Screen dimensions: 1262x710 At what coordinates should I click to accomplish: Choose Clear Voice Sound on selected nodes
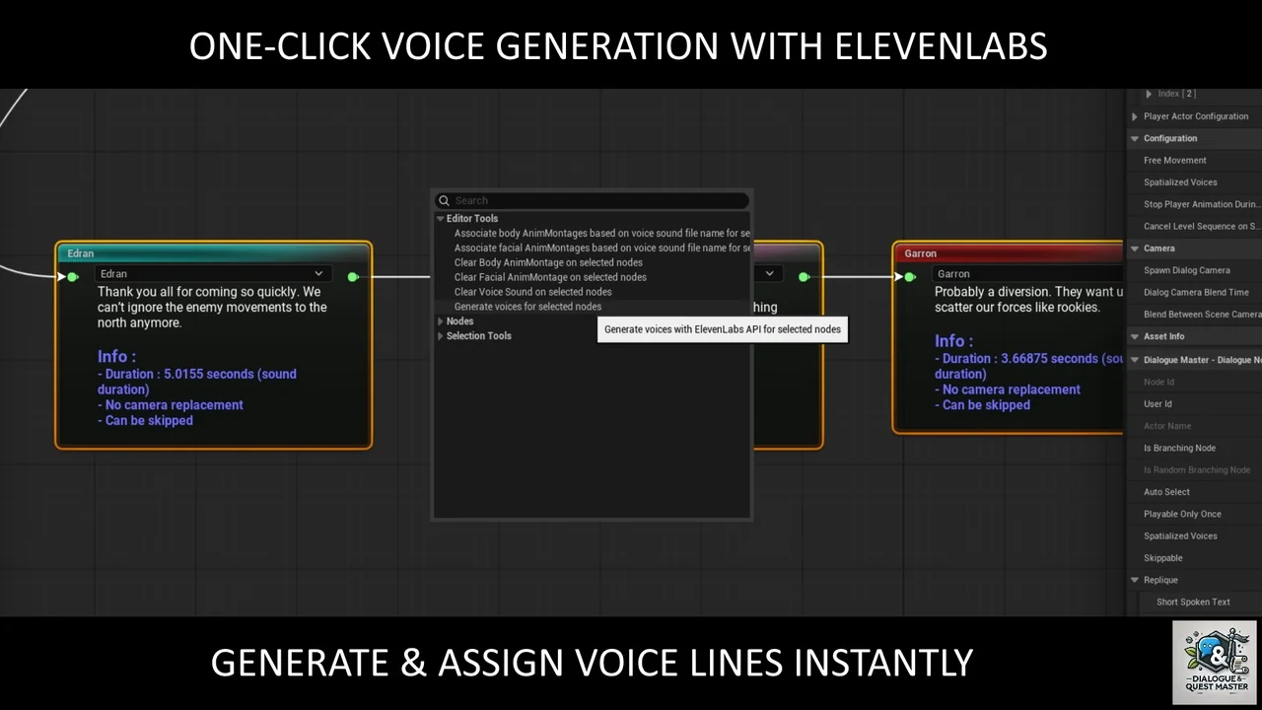[532, 292]
